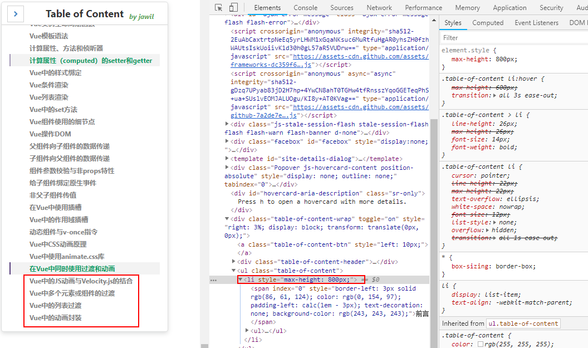Open the white color swatch for color property
This screenshot has width=588, height=348.
481,344
